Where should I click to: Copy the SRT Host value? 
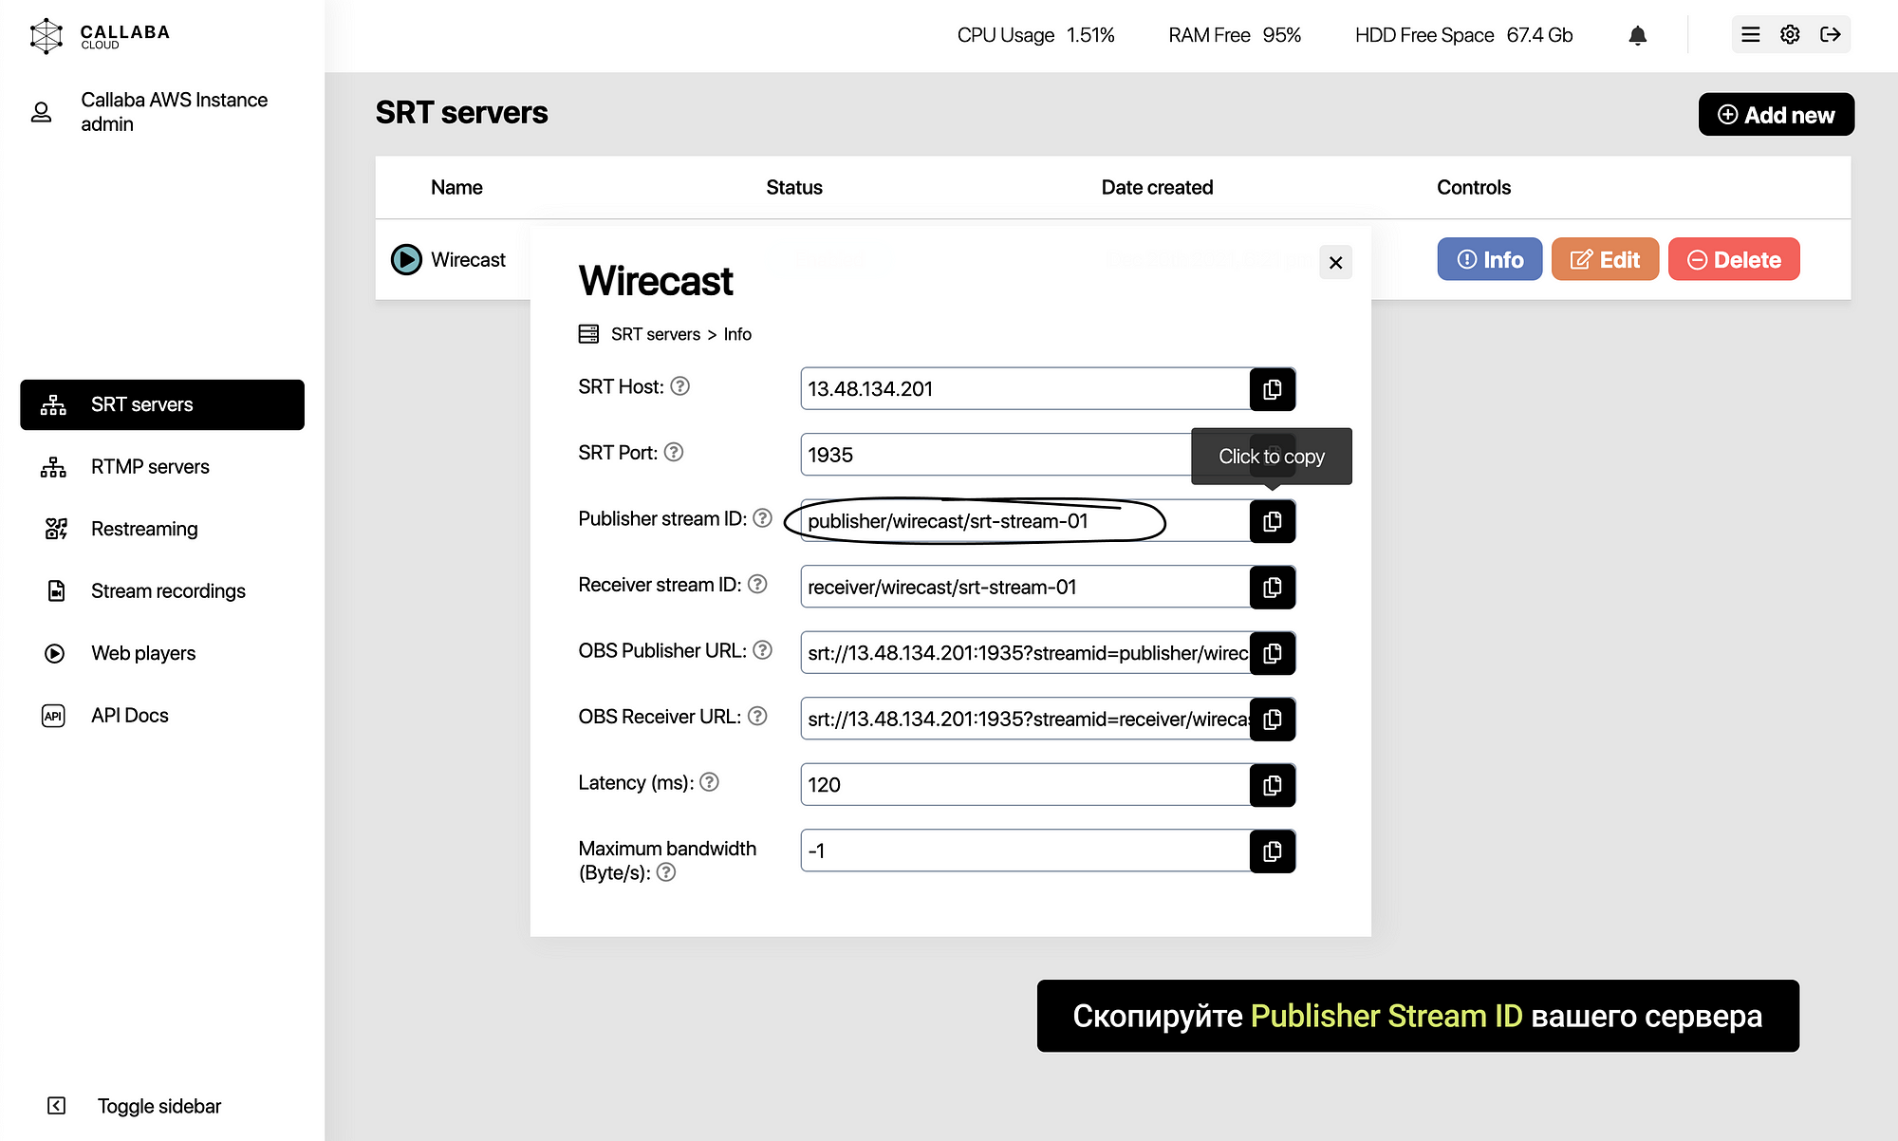tap(1272, 389)
